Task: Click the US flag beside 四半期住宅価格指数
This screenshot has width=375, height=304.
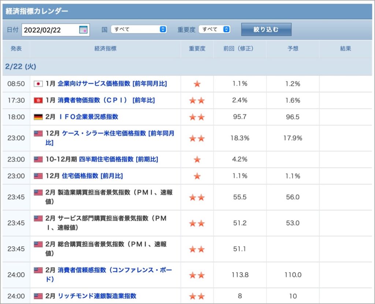Action: tap(38, 159)
